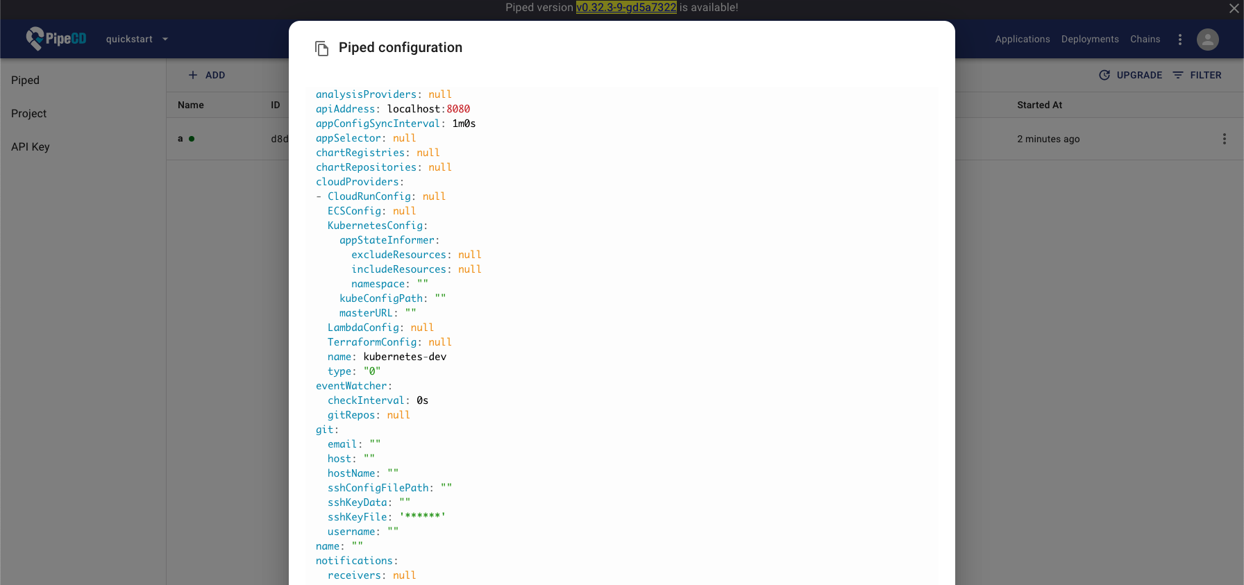The height and width of the screenshot is (585, 1244).
Task: Click the UPGRADE button
Action: (1130, 75)
